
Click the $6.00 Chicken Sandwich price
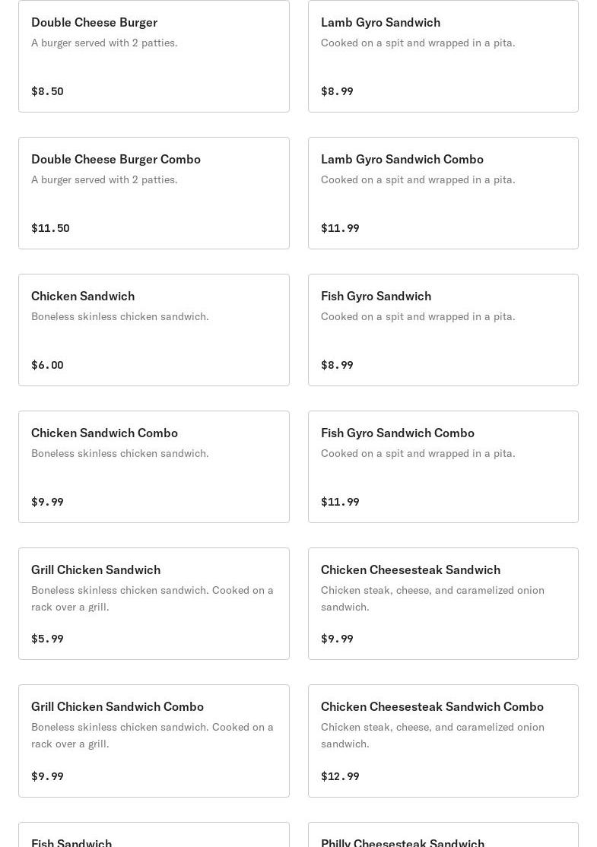[x=47, y=365]
